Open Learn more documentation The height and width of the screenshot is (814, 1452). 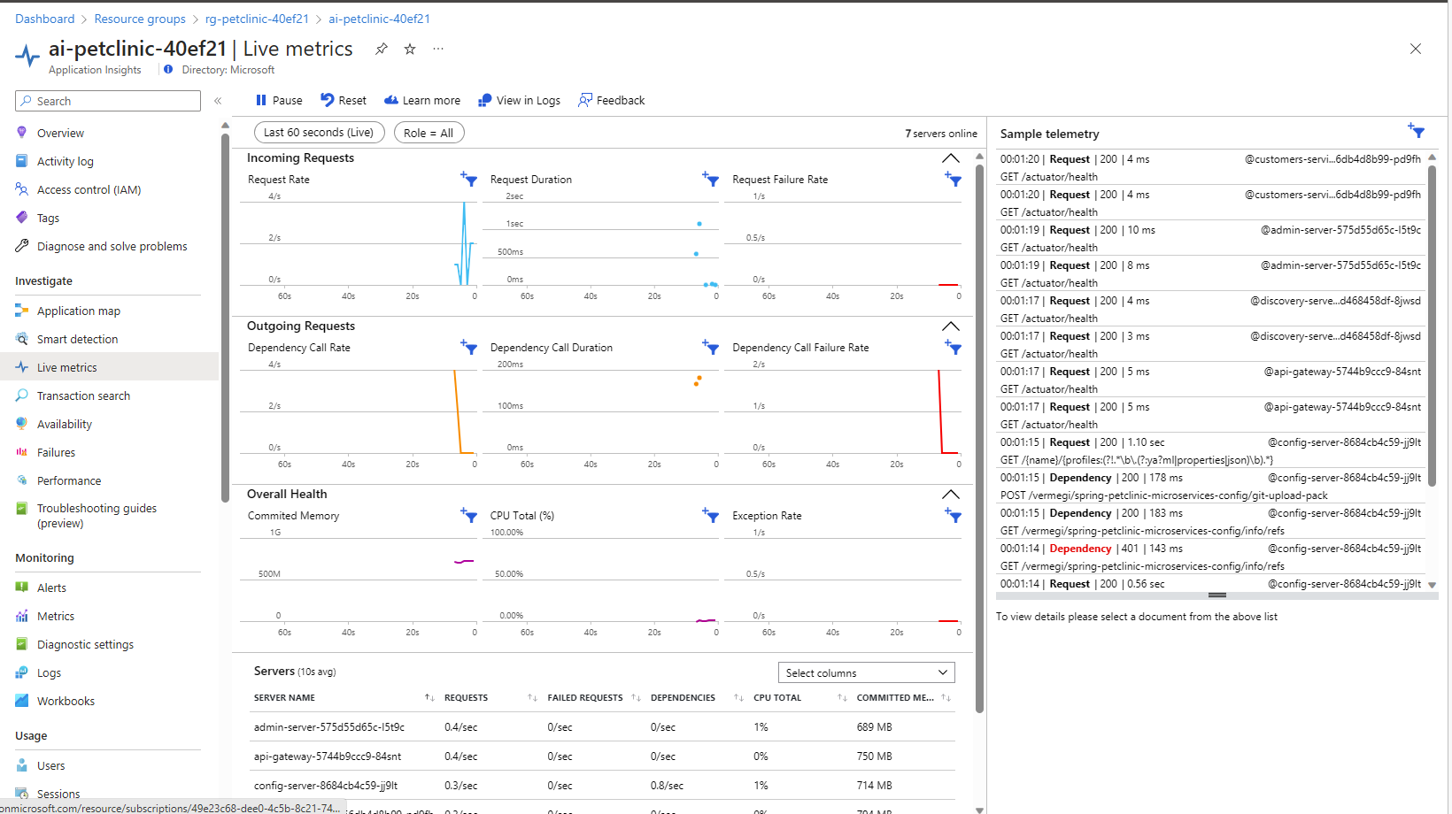[x=422, y=101]
